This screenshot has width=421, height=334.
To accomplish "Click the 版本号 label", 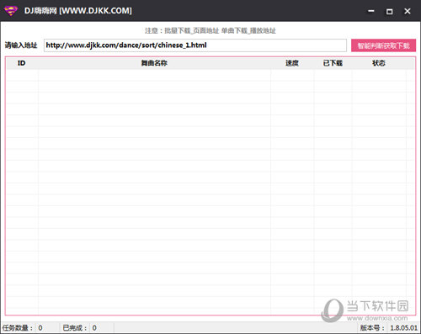I will [x=373, y=328].
